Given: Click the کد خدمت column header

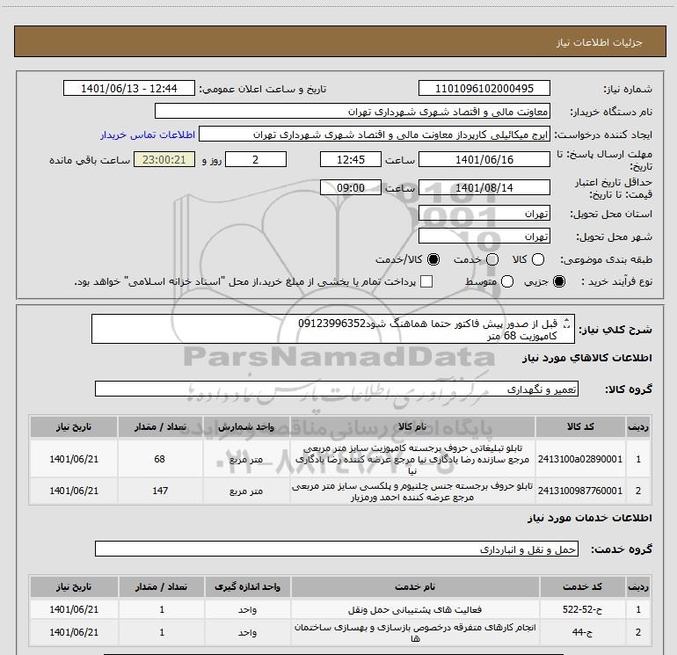Looking at the screenshot, I should [x=582, y=586].
